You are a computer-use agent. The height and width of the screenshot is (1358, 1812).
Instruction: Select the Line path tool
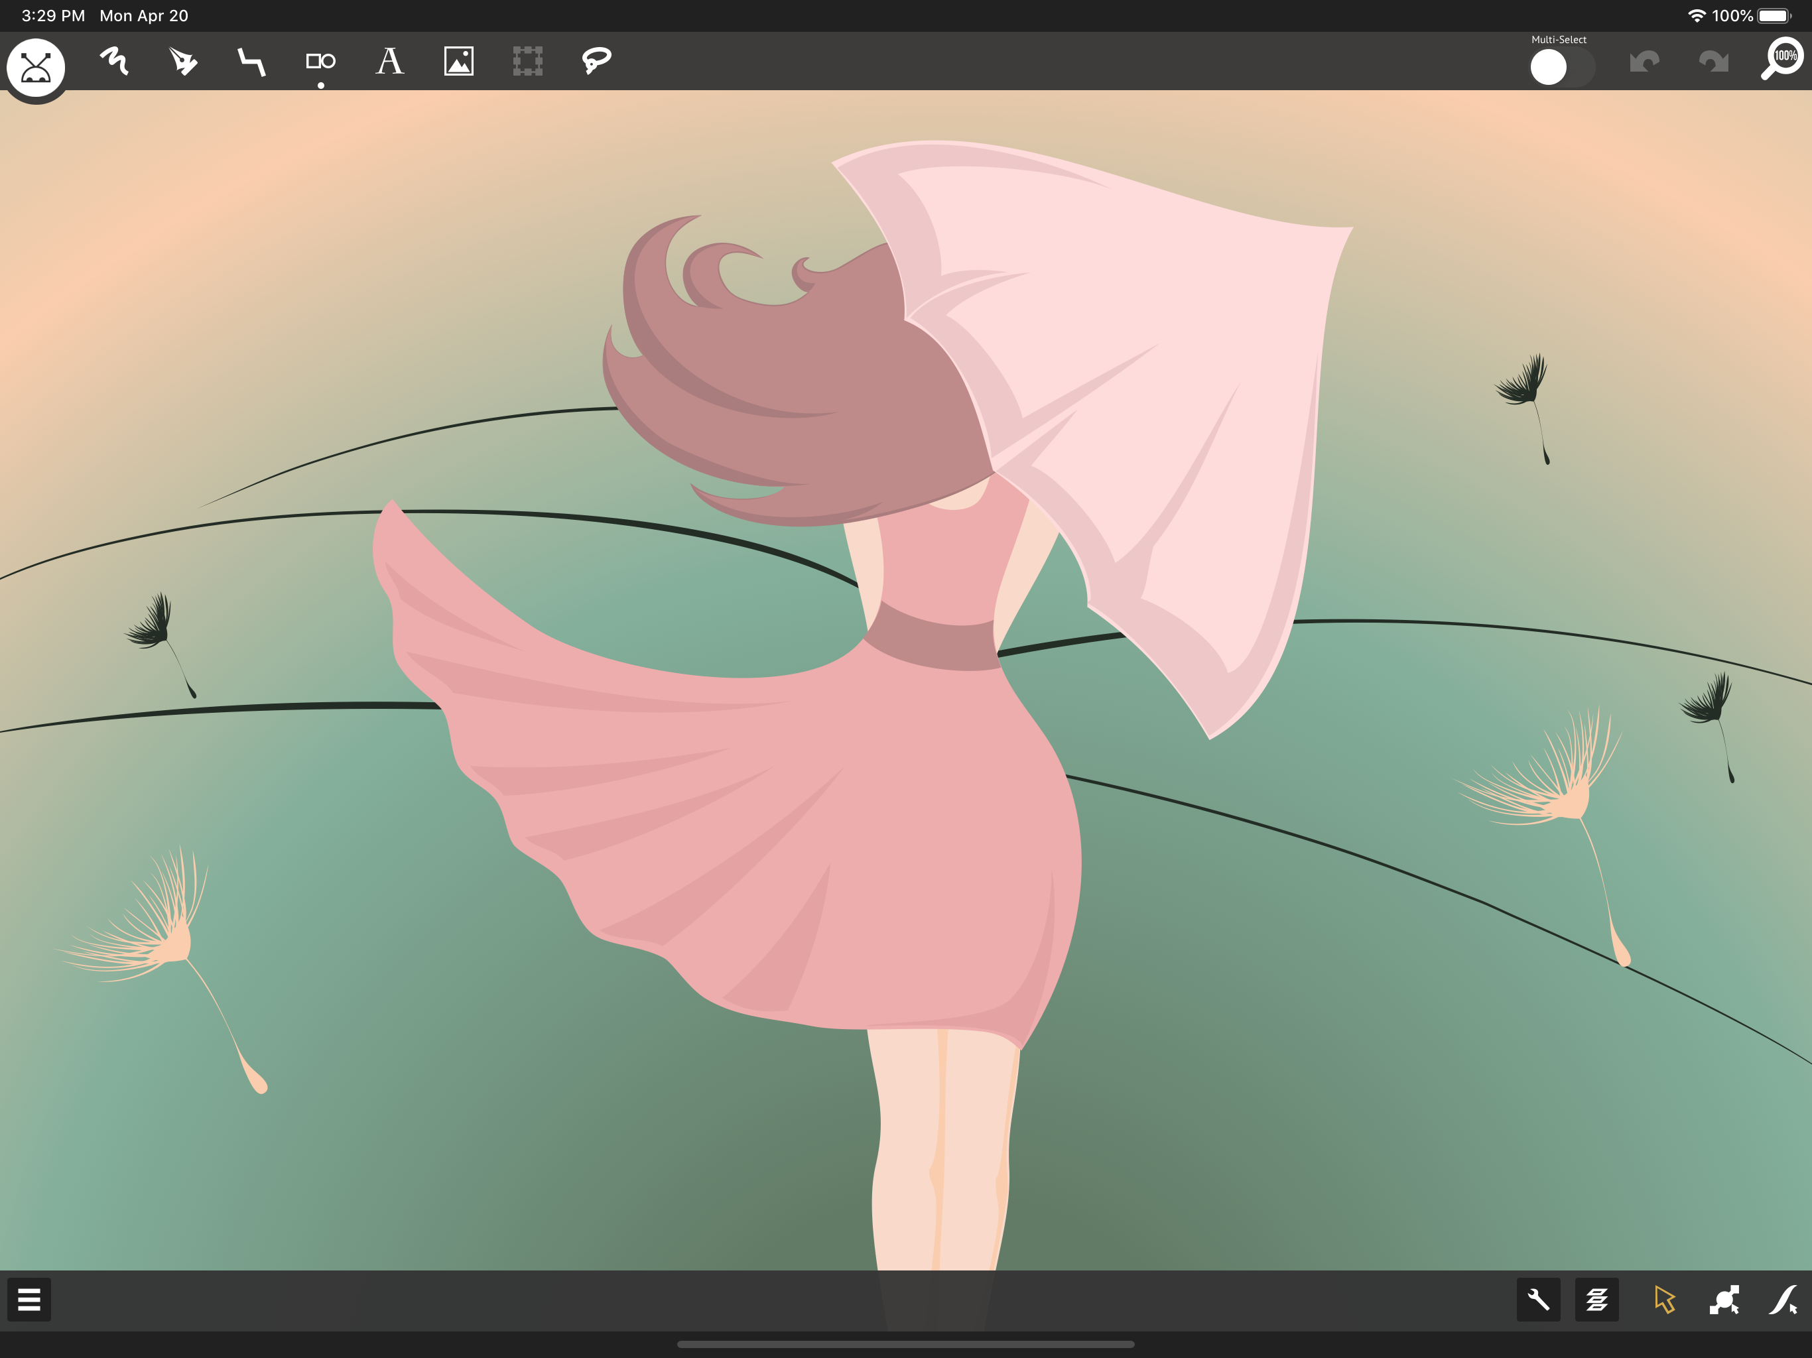click(251, 62)
